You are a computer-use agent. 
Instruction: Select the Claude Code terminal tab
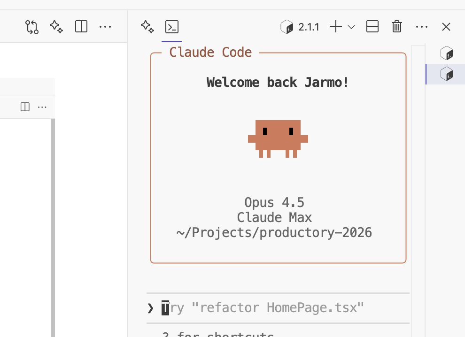coord(171,27)
